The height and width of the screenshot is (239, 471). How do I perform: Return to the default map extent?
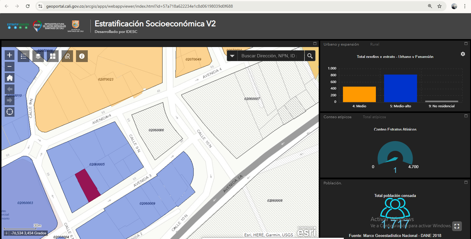pos(9,78)
